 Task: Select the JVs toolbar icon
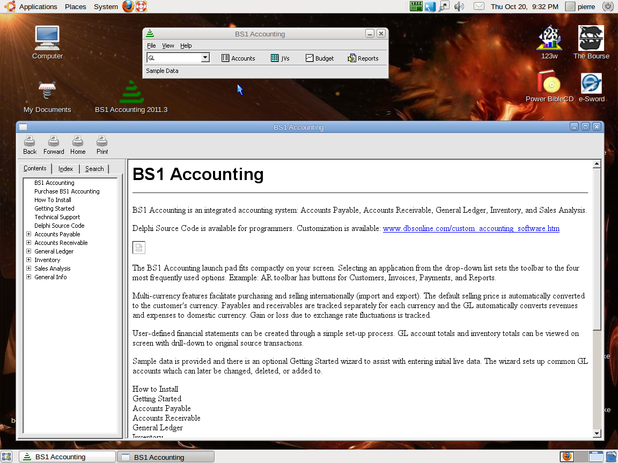tap(281, 58)
